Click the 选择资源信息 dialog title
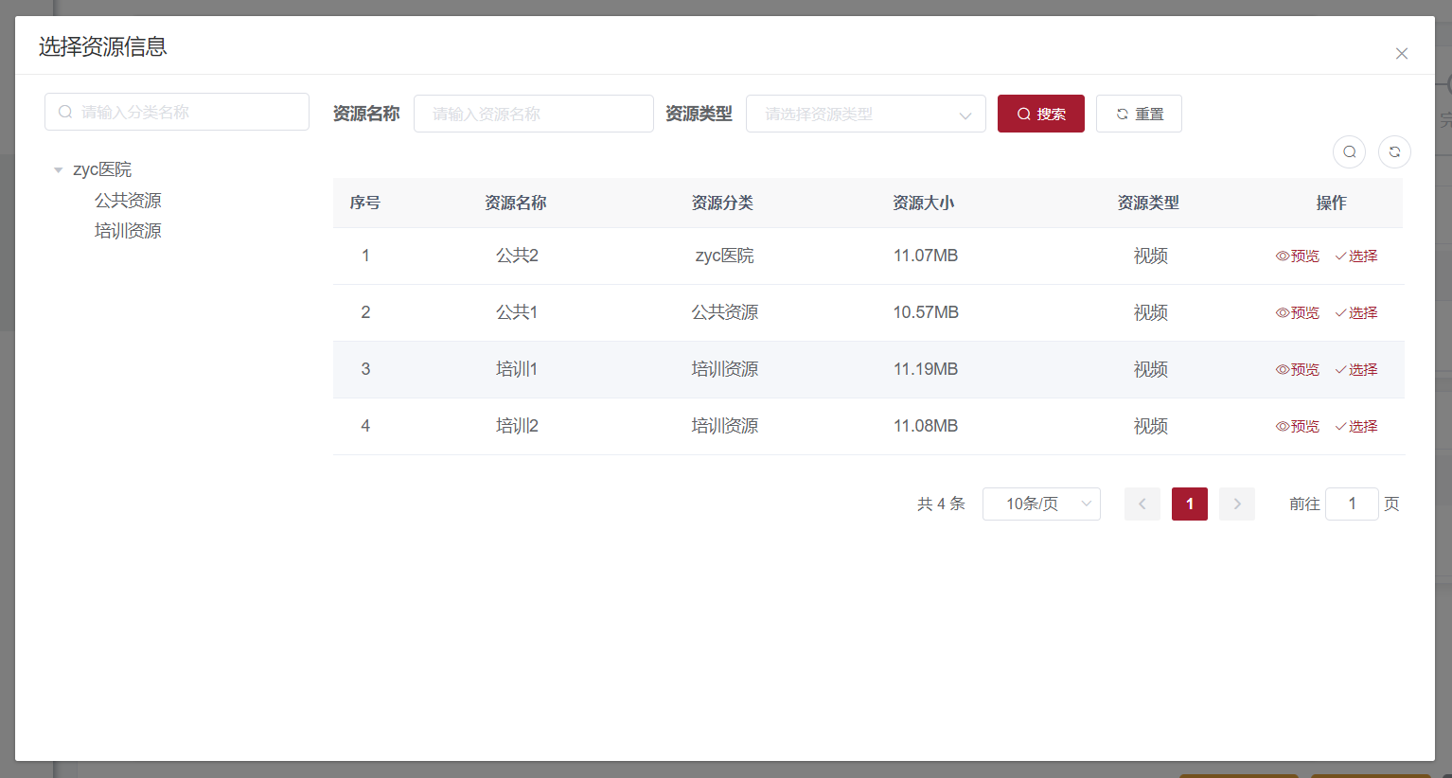1452x778 pixels. pyautogui.click(x=103, y=46)
